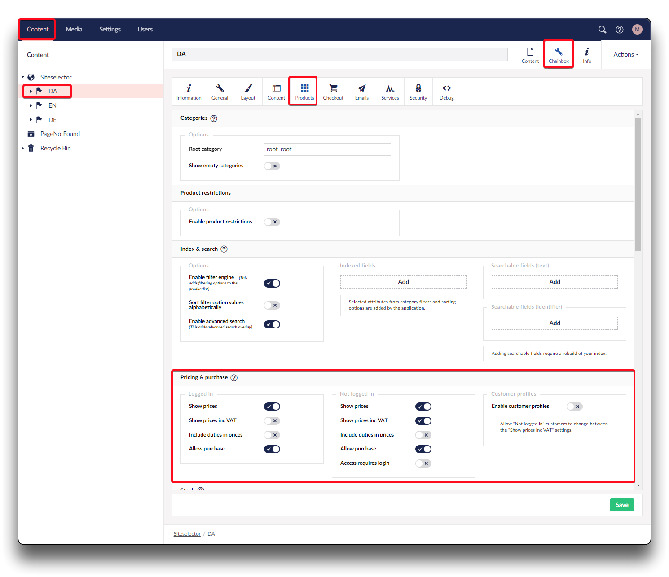Open the Actions dropdown
Image resolution: width=669 pixels, height=577 pixels.
[625, 55]
